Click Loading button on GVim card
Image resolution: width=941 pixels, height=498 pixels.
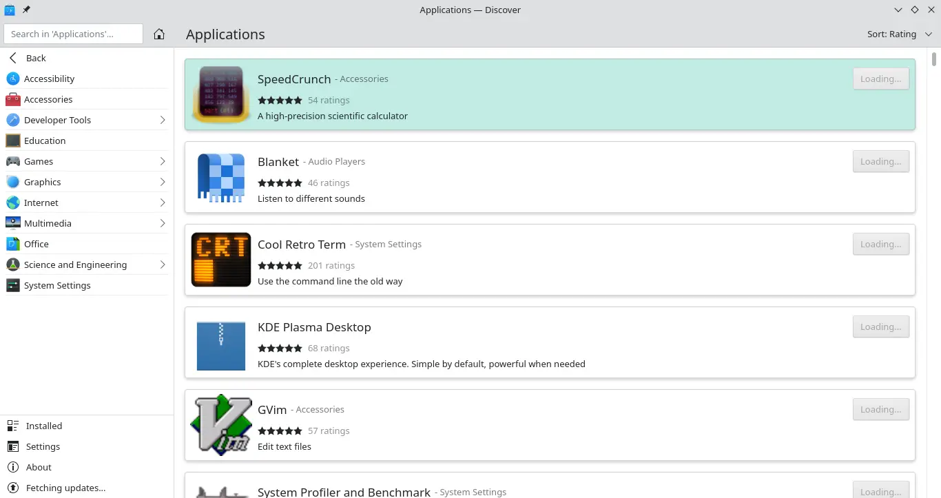coord(880,409)
